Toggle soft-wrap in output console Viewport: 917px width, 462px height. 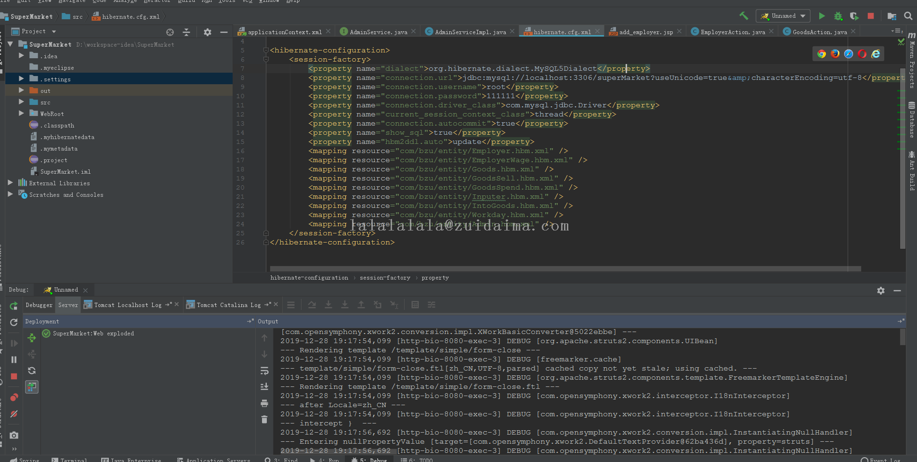tap(264, 371)
